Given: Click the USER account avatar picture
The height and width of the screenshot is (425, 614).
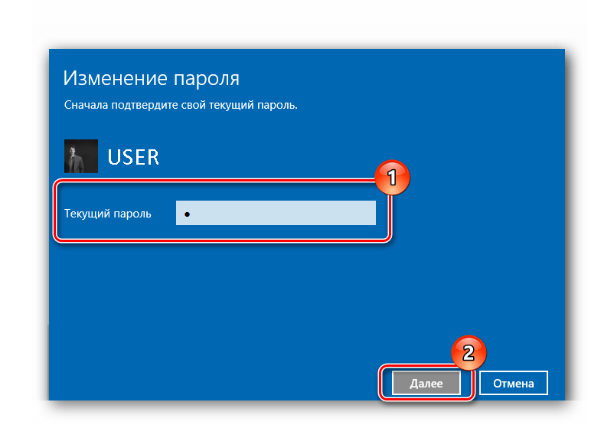Looking at the screenshot, I should pos(80,156).
